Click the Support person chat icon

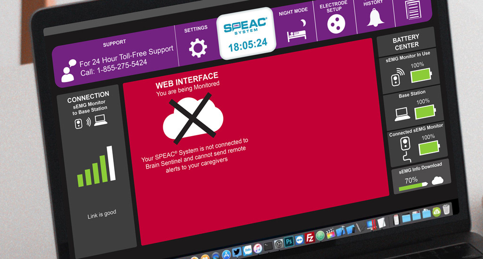tap(69, 71)
